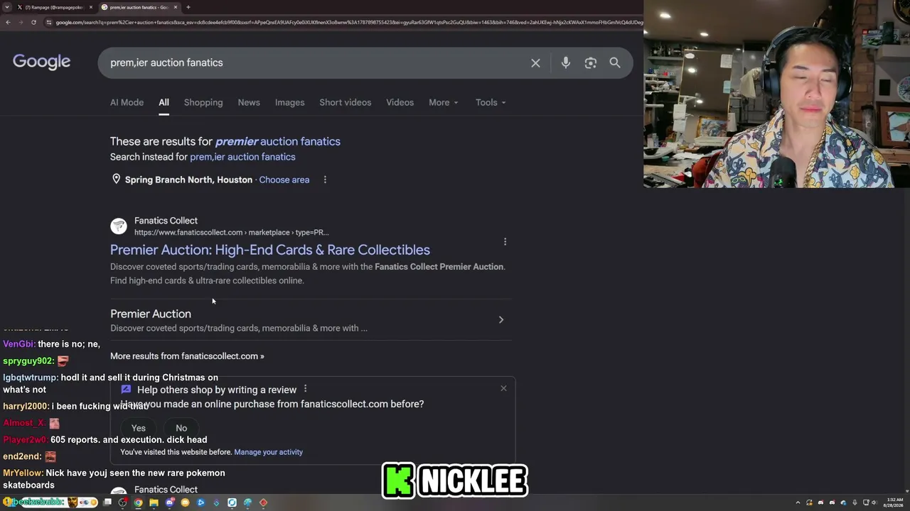
Task: Open 'premier auction fanatics' corrected query link
Action: click(x=278, y=141)
